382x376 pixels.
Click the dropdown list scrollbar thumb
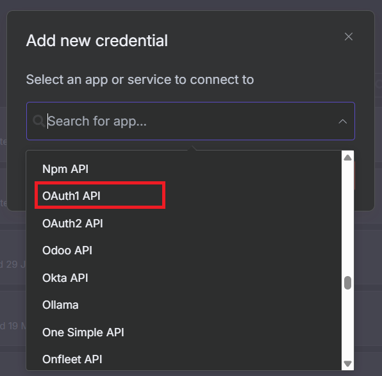[x=347, y=282]
